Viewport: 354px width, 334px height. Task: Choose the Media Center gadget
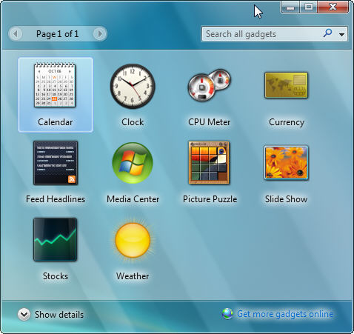(133, 163)
